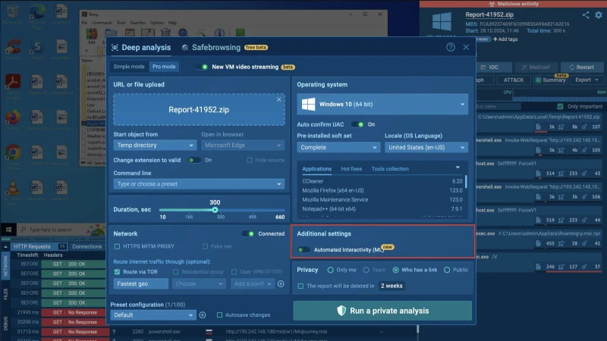
Task: Click the share icon next to Report-41952.zip
Action: click(587, 14)
